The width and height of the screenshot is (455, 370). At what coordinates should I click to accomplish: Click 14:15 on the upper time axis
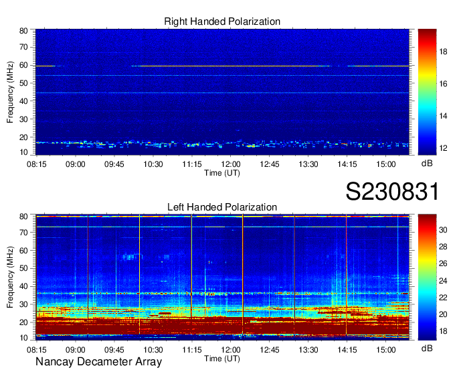click(347, 164)
